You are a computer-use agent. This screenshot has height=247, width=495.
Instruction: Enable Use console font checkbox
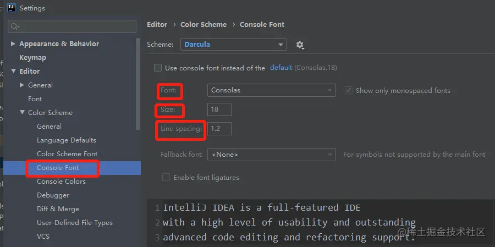tap(158, 68)
